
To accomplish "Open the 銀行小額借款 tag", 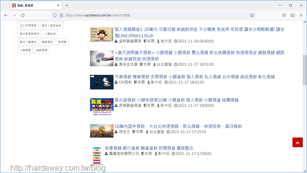I will tap(28, 42).
